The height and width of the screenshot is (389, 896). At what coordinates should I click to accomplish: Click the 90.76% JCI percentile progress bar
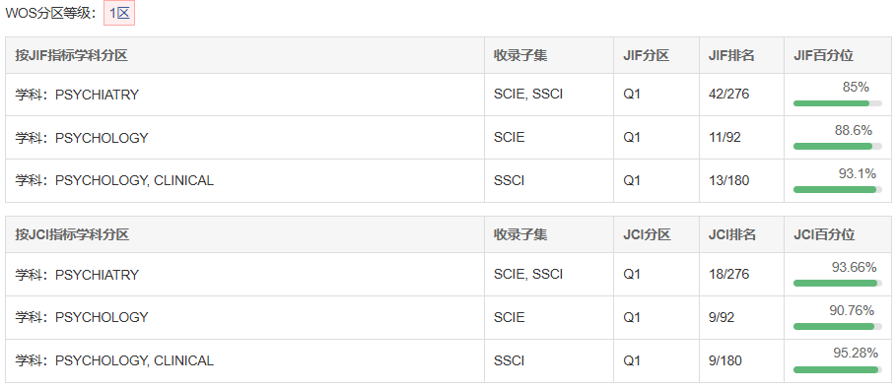point(838,326)
